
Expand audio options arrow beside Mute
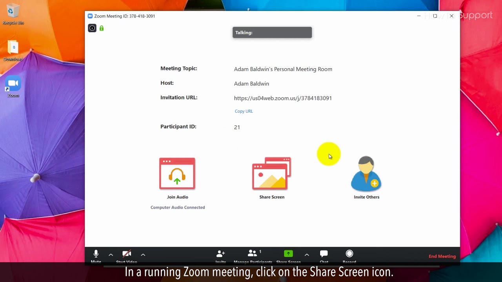click(x=111, y=255)
